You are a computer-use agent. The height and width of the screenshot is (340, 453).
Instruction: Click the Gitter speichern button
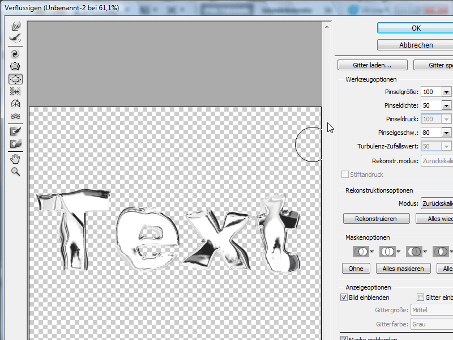(433, 65)
